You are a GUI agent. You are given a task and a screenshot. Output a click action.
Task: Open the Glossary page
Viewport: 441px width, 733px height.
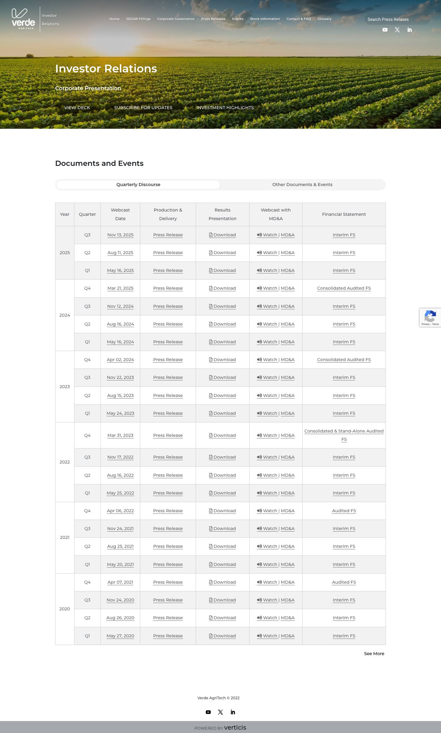point(324,19)
